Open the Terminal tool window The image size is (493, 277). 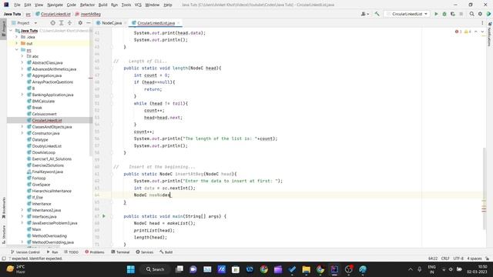[x=120, y=252]
